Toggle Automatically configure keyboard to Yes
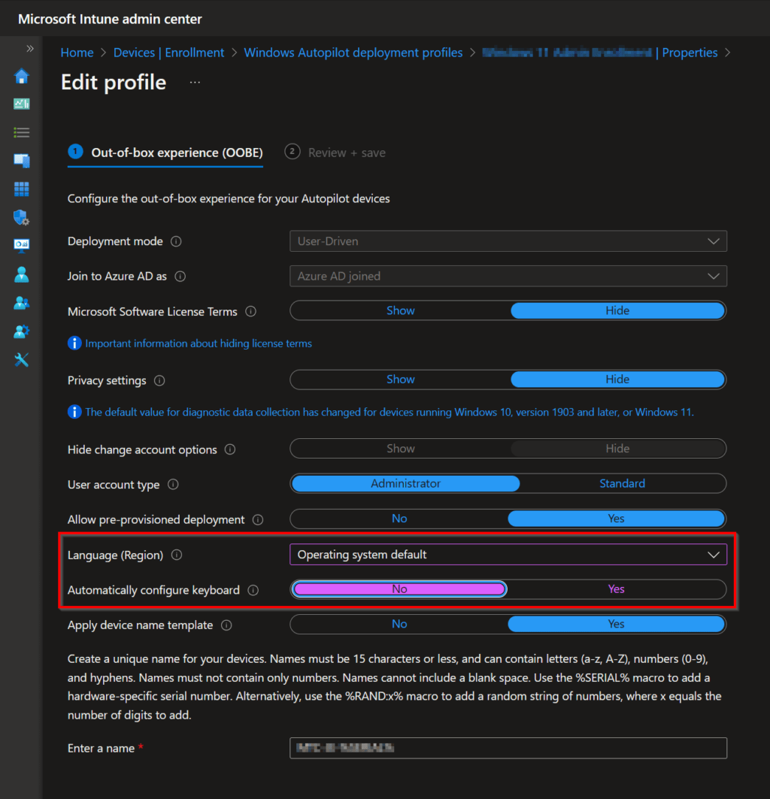Screen dimensions: 770x799 (616, 589)
